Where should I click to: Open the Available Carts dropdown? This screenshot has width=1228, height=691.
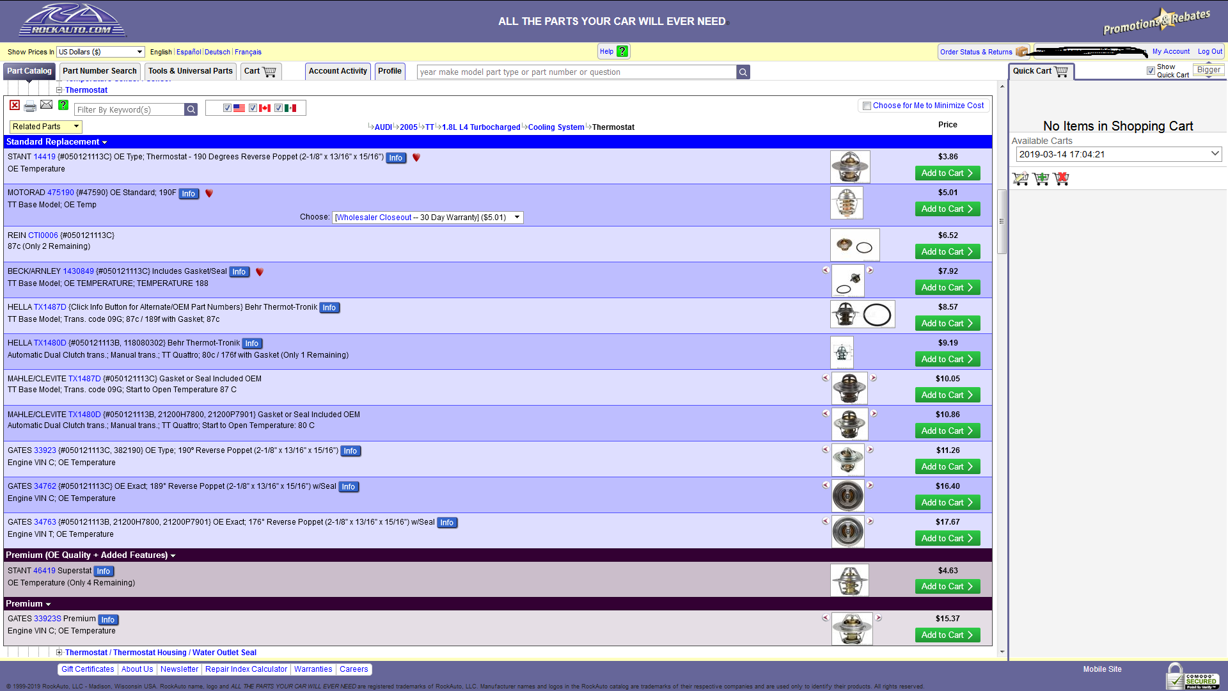[x=1119, y=154]
